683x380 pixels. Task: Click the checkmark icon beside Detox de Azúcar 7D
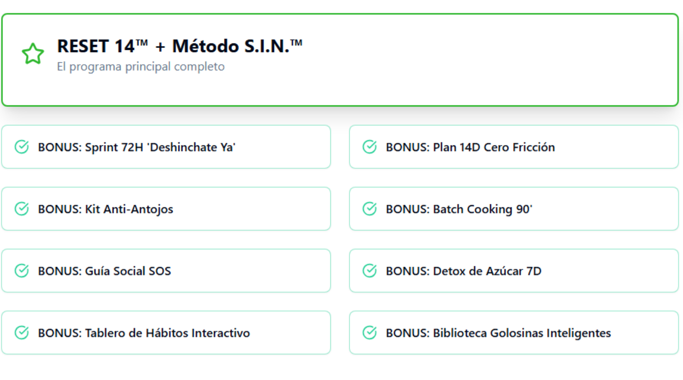tap(369, 271)
